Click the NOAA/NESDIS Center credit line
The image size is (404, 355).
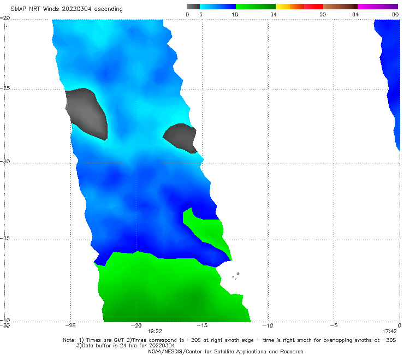click(x=225, y=351)
